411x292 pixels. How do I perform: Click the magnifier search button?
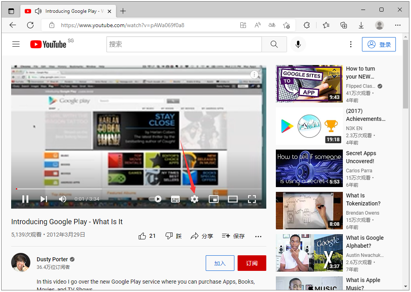(274, 44)
